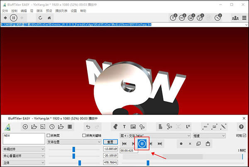Open the 文件 menu

click(5, 10)
